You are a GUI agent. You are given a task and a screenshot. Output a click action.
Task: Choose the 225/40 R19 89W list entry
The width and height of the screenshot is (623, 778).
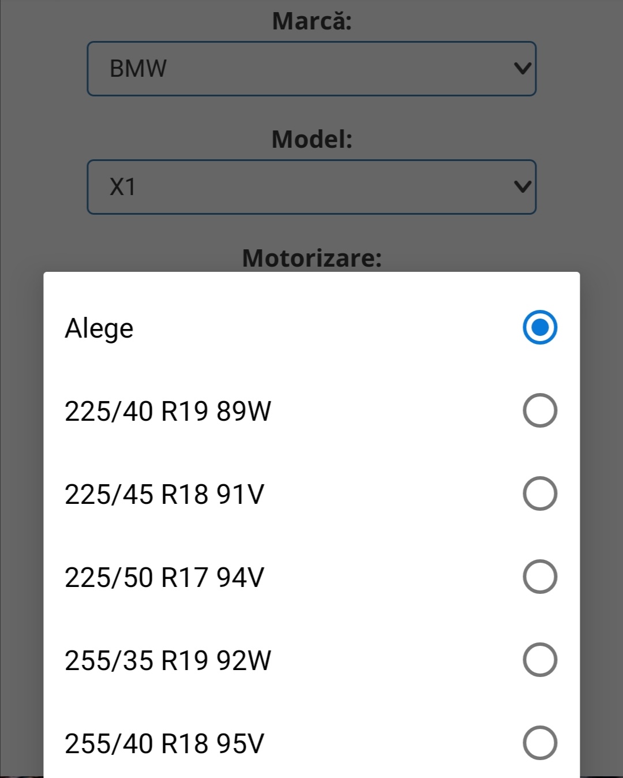pos(168,412)
